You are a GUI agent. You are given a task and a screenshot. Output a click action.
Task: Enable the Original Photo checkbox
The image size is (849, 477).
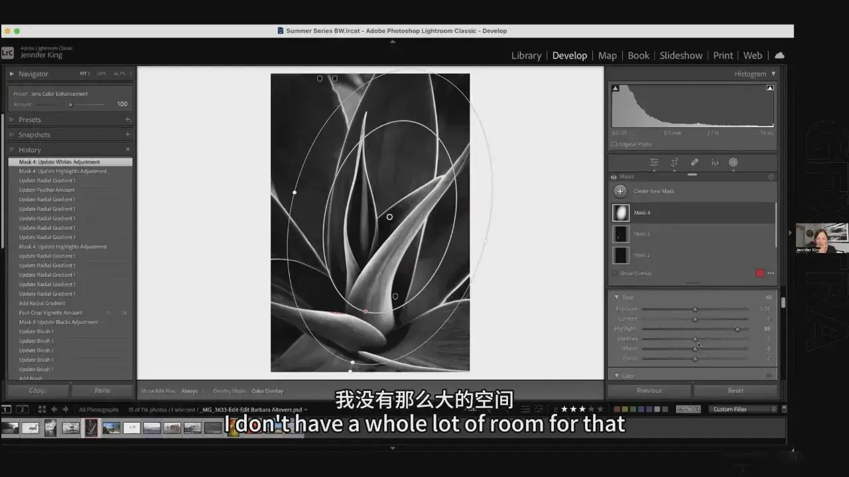[614, 144]
